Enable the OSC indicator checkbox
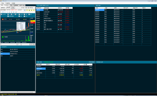Screen dimensions: 157x96 (x=24, y=15)
